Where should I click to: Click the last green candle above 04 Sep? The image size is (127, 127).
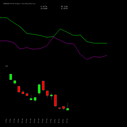tap(68, 109)
